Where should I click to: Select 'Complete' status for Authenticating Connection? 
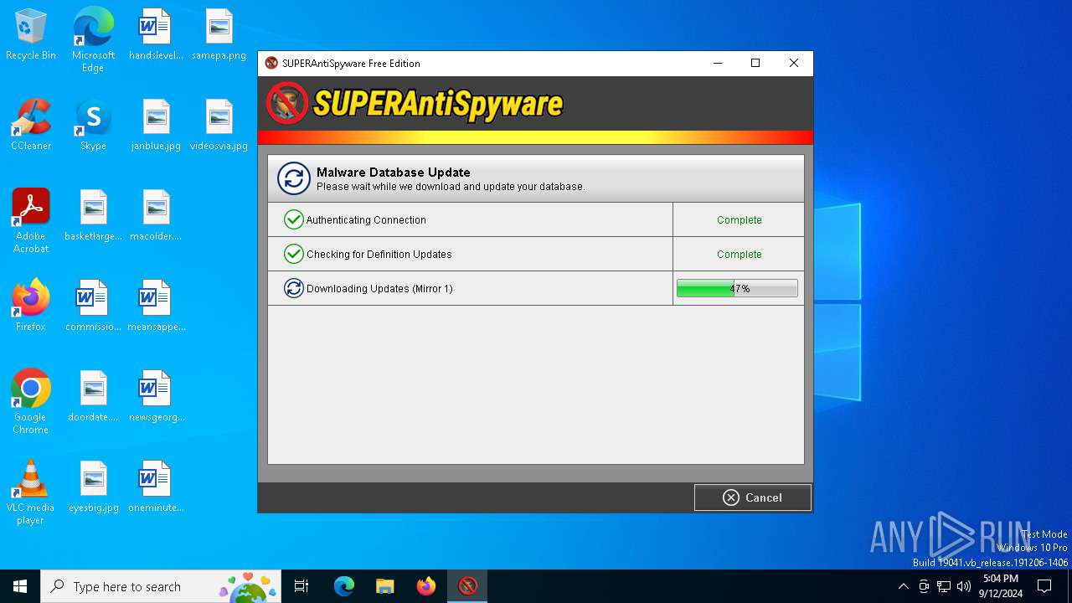tap(739, 220)
